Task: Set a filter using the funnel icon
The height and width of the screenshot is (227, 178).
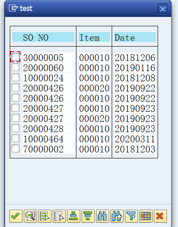Action: 131,216
